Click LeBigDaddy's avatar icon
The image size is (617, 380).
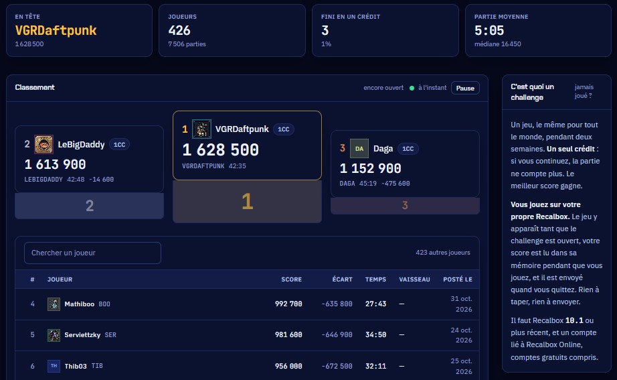[43, 144]
